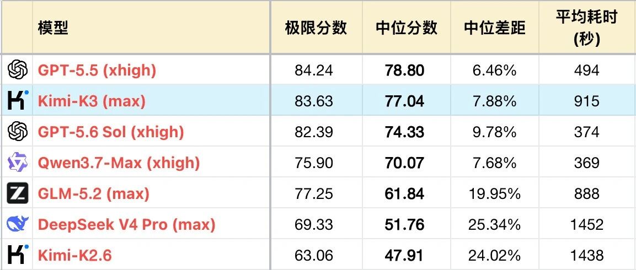The image size is (636, 270).
Task: Click the 模型 column header
Action: pos(53,28)
